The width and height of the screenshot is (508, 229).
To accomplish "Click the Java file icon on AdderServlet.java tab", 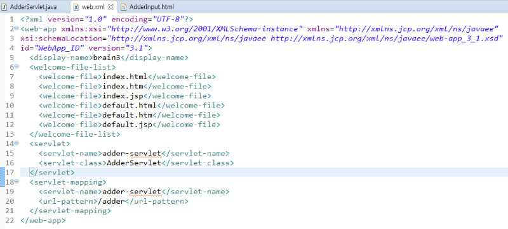I will tap(4, 7).
